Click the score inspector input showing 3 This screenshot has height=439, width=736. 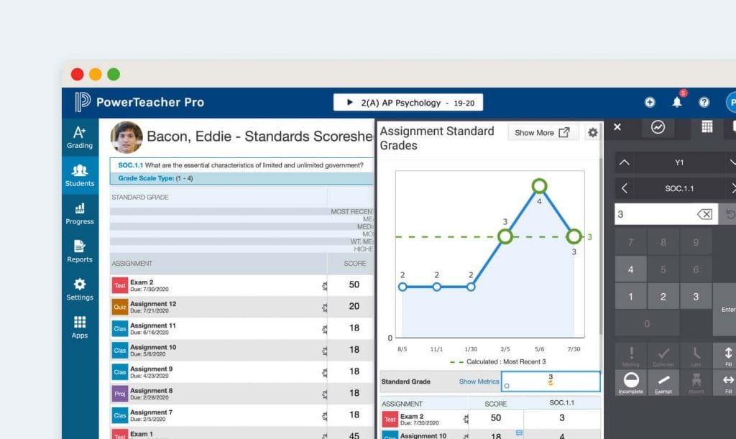(x=666, y=214)
